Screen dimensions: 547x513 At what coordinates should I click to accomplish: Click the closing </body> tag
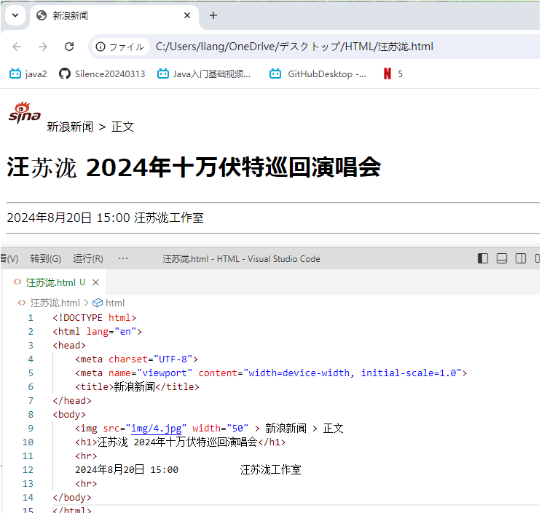[72, 497]
